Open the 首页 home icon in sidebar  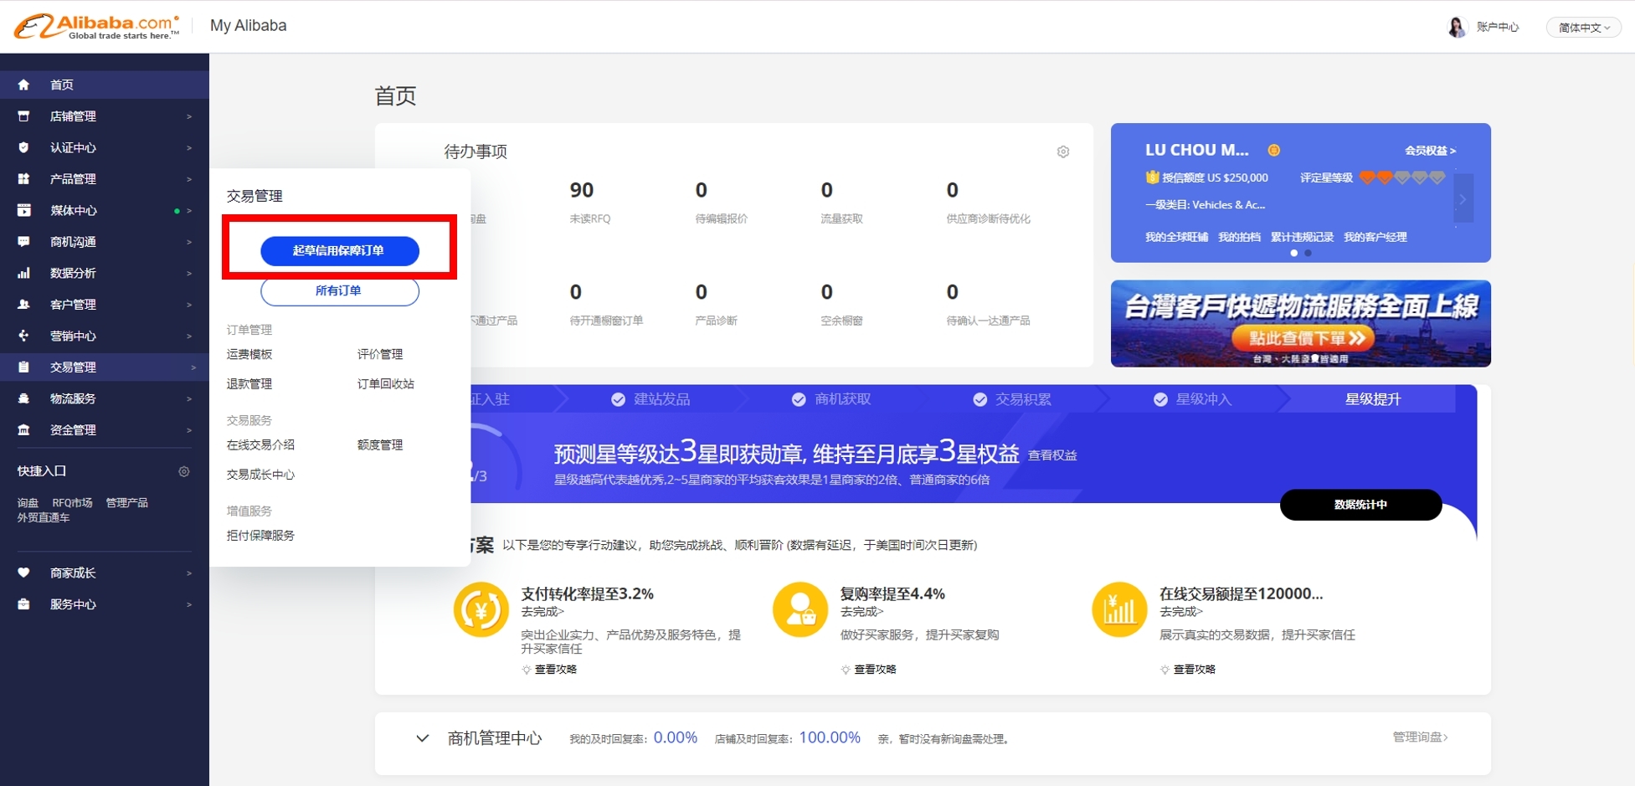23,84
